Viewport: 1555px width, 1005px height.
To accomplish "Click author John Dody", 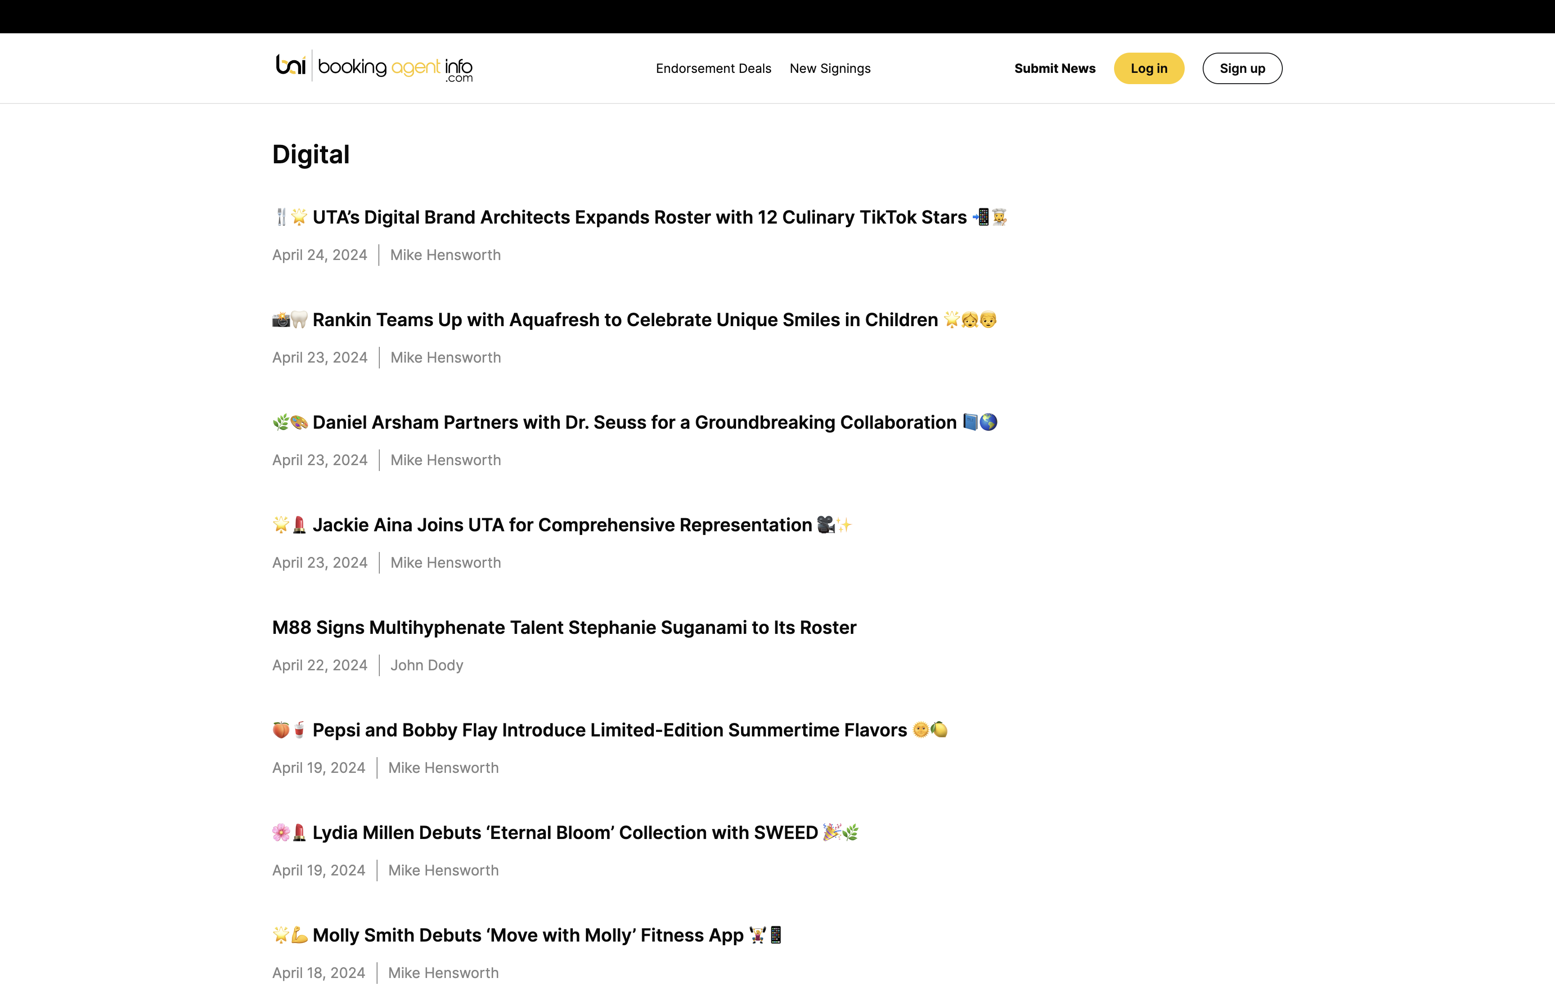I will (427, 665).
